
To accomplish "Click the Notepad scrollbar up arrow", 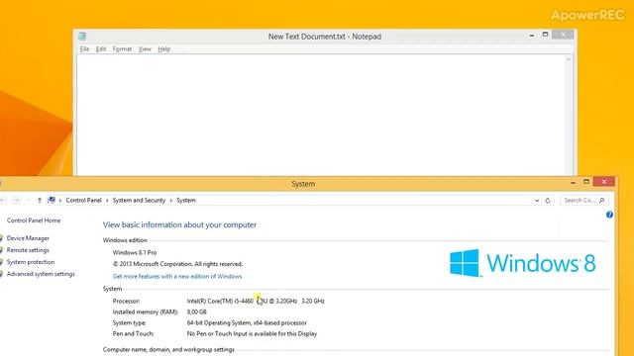I will click(x=568, y=59).
